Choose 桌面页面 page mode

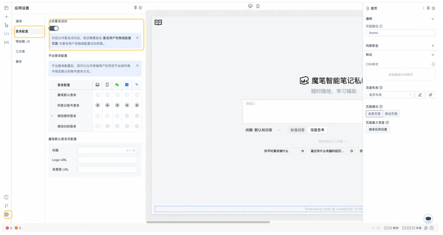[374, 114]
